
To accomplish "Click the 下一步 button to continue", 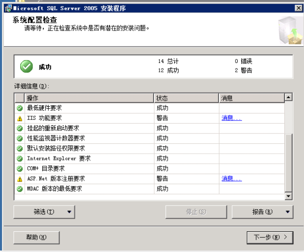I will pyautogui.click(x=270, y=237).
